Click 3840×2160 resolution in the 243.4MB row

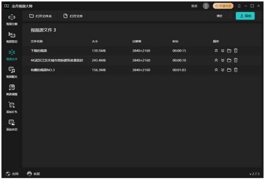point(141,60)
